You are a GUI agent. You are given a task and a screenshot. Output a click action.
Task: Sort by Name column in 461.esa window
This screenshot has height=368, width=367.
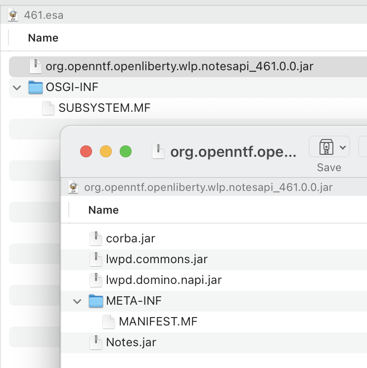(x=43, y=38)
